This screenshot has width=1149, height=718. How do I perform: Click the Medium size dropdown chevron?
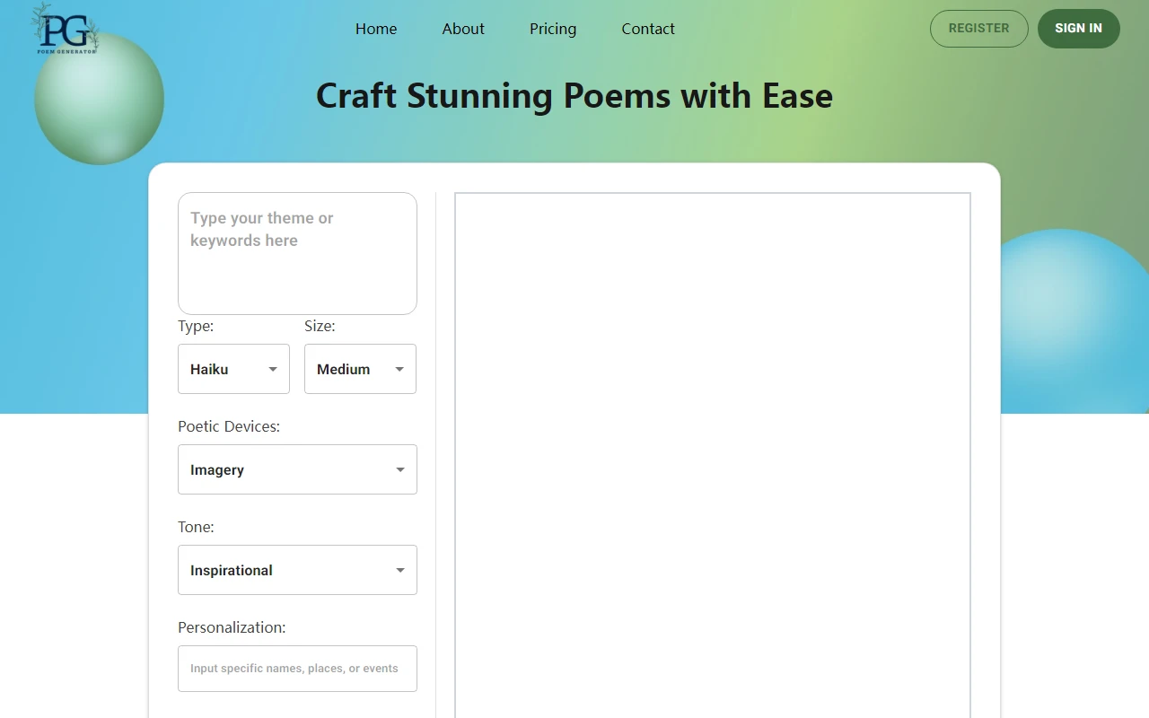coord(399,369)
